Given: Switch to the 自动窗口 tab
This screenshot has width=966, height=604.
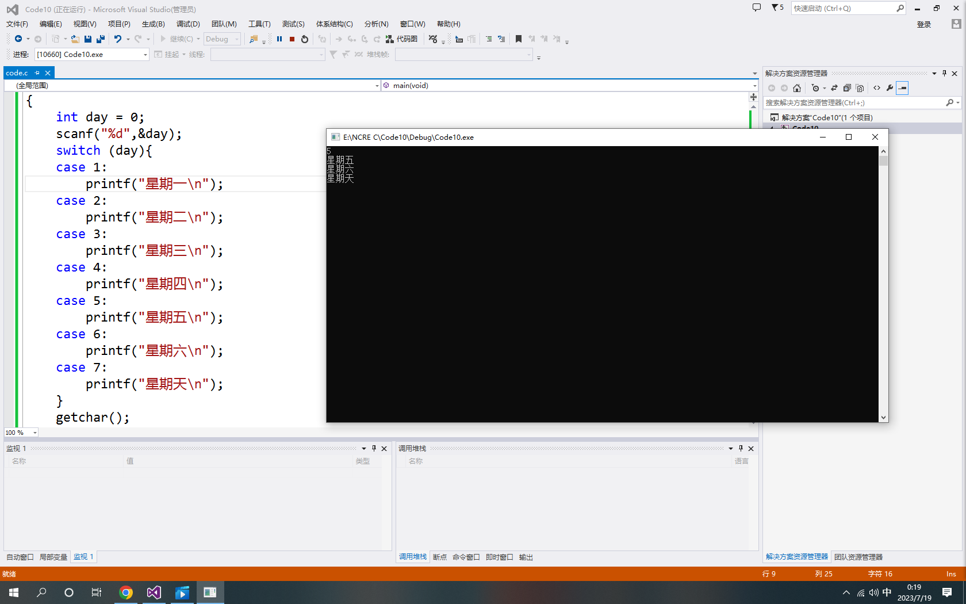Looking at the screenshot, I should click(x=20, y=557).
